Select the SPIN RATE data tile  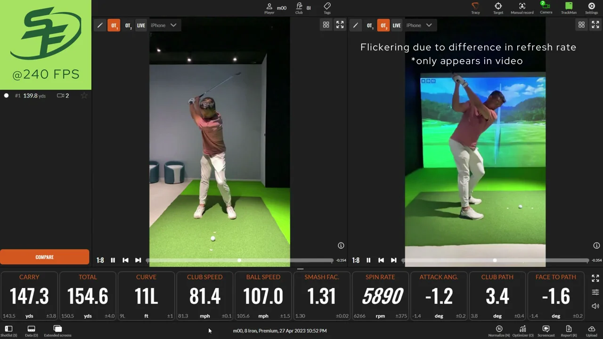380,296
